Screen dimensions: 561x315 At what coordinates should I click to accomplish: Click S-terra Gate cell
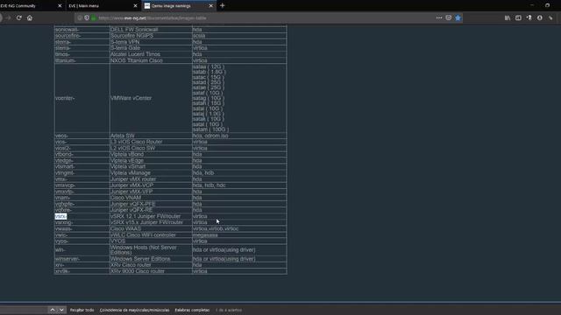(151, 48)
